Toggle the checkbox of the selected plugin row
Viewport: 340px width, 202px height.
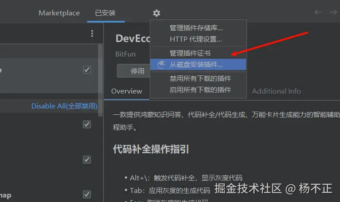click(x=87, y=70)
